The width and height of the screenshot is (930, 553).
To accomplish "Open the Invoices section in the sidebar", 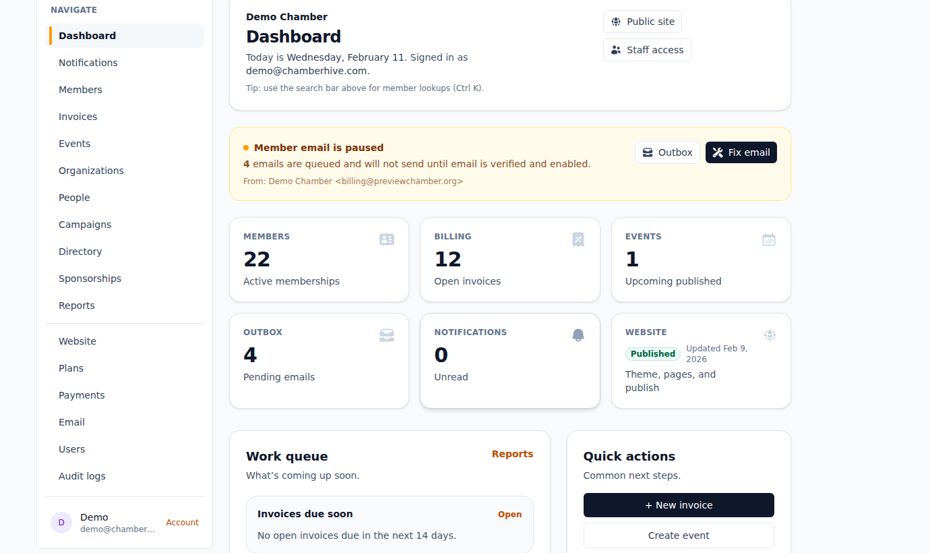I will click(77, 116).
